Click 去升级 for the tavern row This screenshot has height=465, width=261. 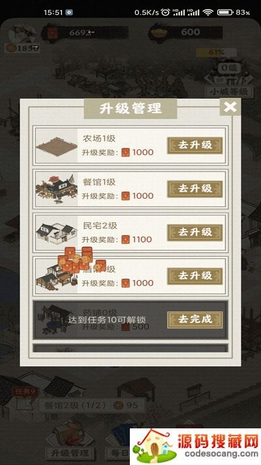pyautogui.click(x=194, y=276)
